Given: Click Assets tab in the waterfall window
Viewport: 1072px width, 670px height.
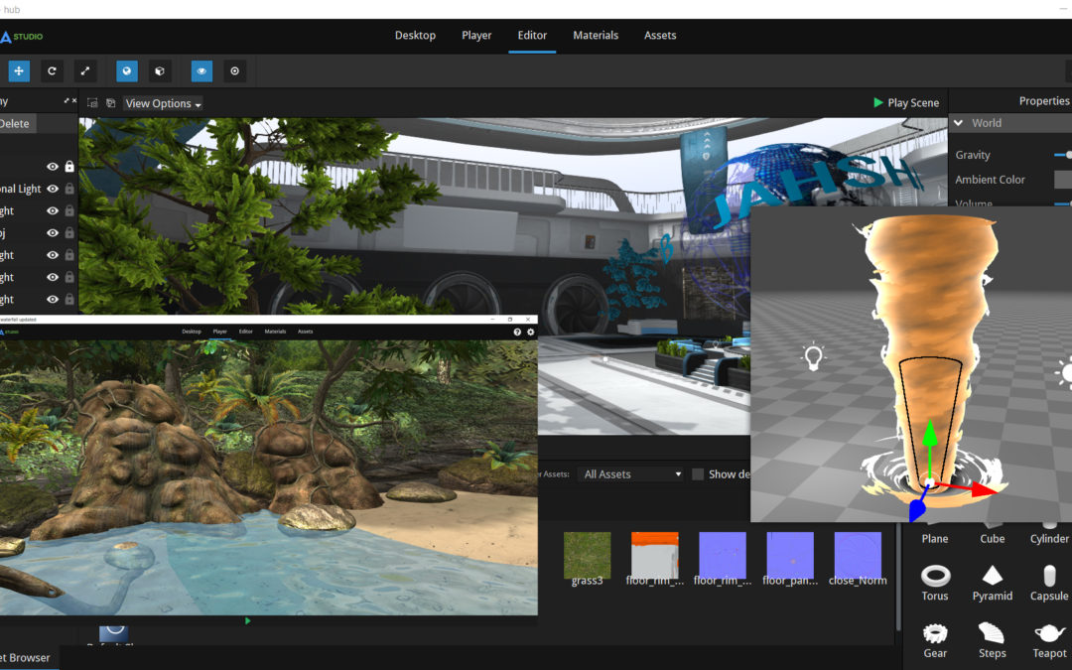Looking at the screenshot, I should (x=306, y=332).
